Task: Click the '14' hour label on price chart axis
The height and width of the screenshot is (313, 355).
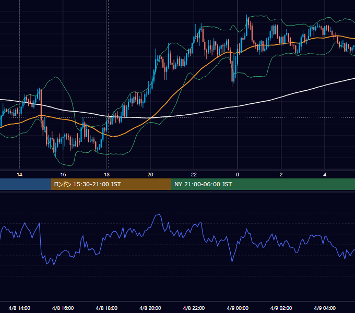Action: click(x=19, y=175)
